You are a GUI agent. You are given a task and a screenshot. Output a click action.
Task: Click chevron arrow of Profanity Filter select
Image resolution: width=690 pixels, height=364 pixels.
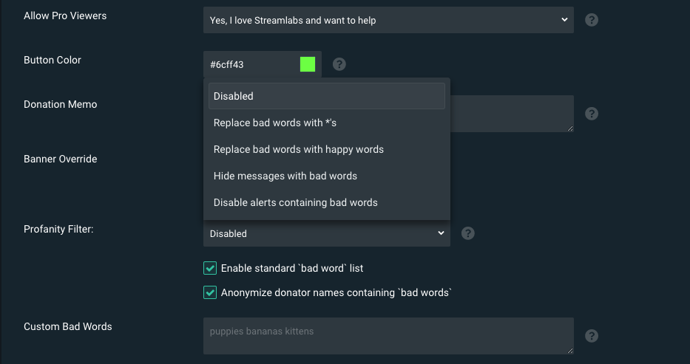coord(441,233)
